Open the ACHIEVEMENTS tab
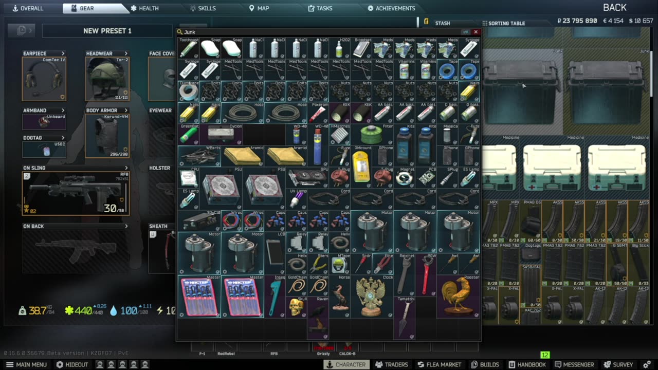The image size is (658, 370). 391,8
